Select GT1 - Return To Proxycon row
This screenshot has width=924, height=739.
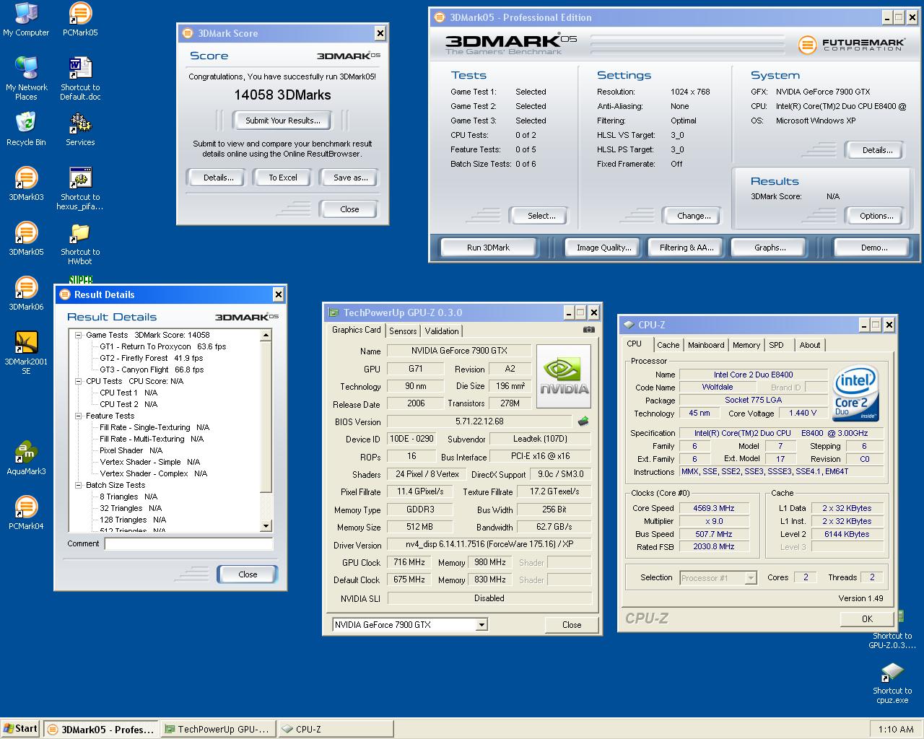[x=163, y=346]
